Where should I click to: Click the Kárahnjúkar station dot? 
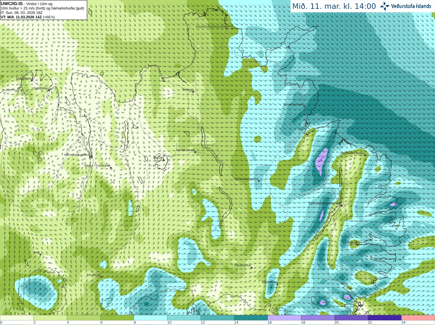pos(252,268)
